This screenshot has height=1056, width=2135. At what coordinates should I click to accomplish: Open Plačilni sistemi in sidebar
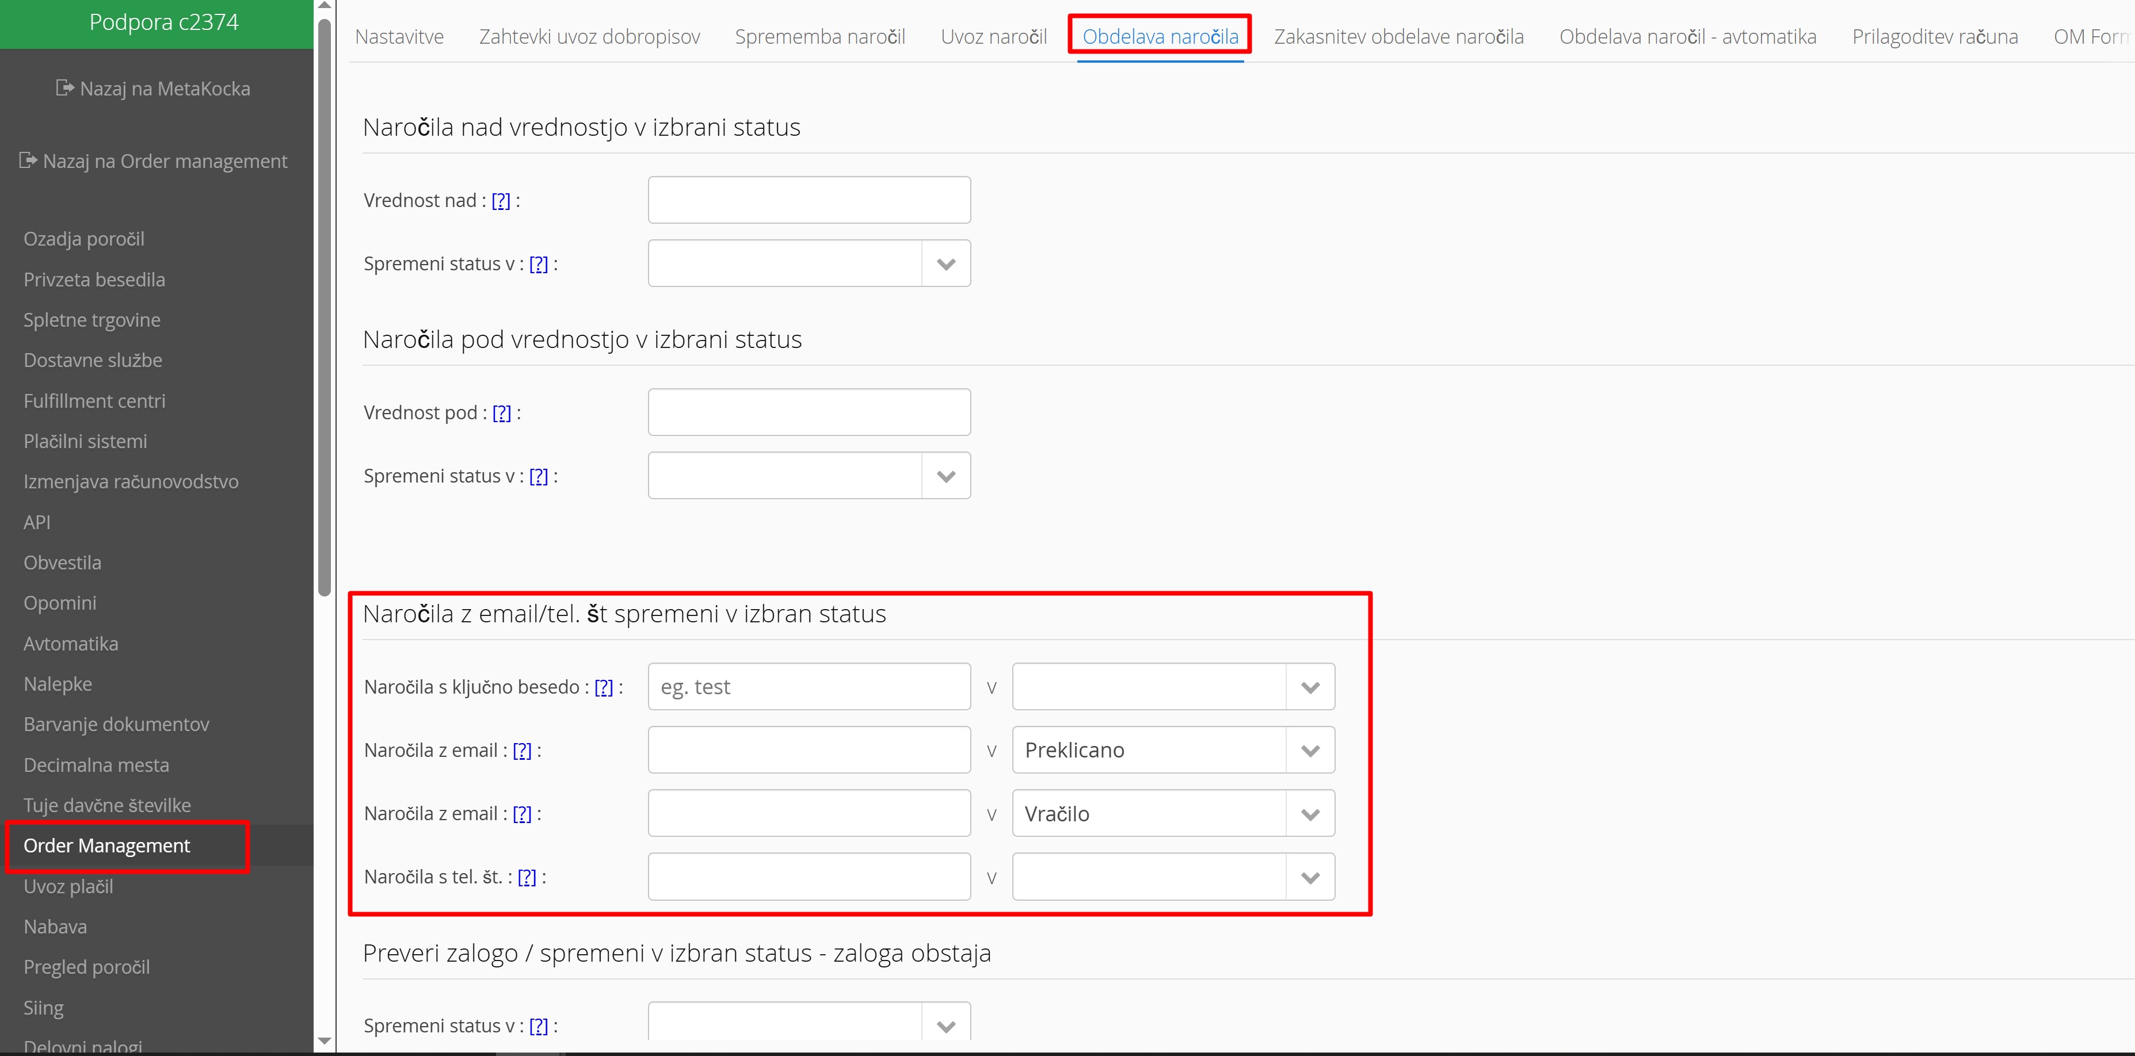point(85,442)
